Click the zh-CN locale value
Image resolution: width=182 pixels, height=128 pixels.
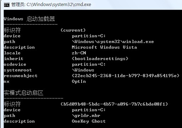[x=79, y=53]
